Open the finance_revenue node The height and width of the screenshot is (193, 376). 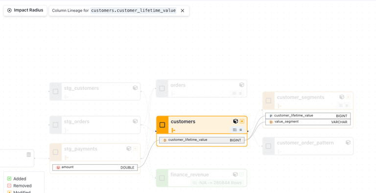[x=201, y=178]
